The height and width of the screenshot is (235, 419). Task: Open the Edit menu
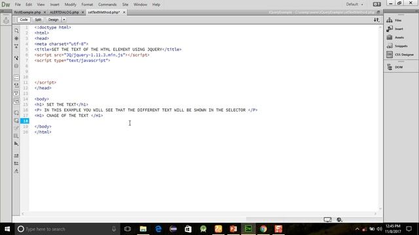pyautogui.click(x=29, y=5)
